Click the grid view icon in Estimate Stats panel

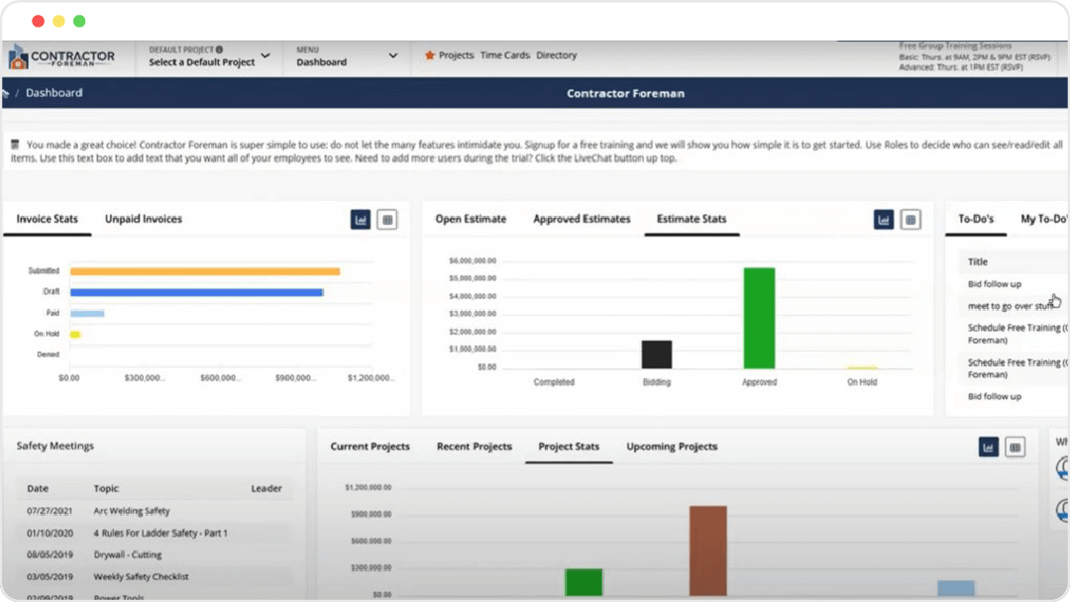(909, 219)
